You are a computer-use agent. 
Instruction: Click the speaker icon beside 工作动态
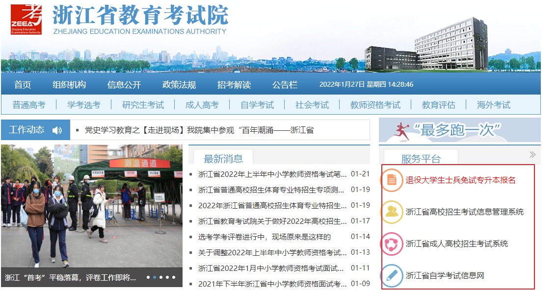click(57, 130)
